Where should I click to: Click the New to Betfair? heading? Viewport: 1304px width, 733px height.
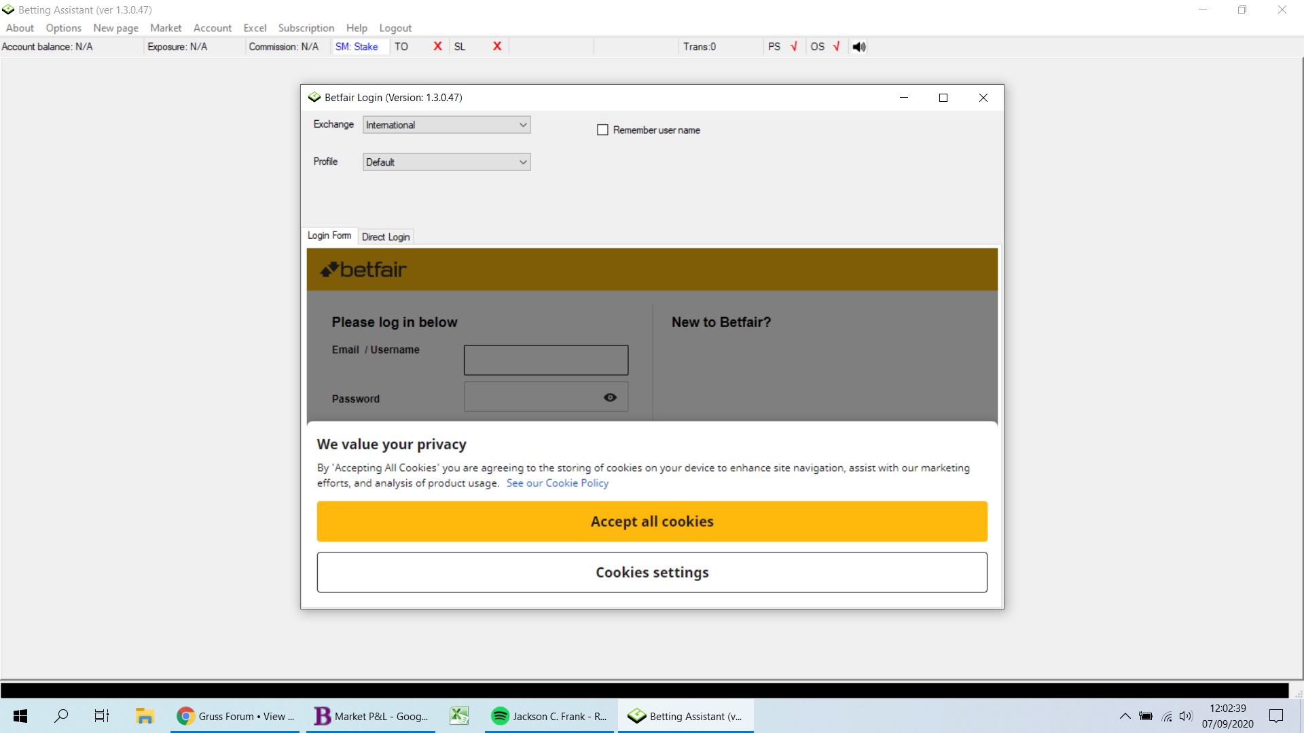click(721, 322)
